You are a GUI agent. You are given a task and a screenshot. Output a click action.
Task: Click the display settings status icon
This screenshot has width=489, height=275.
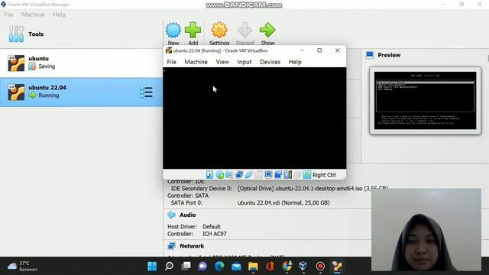point(268,175)
